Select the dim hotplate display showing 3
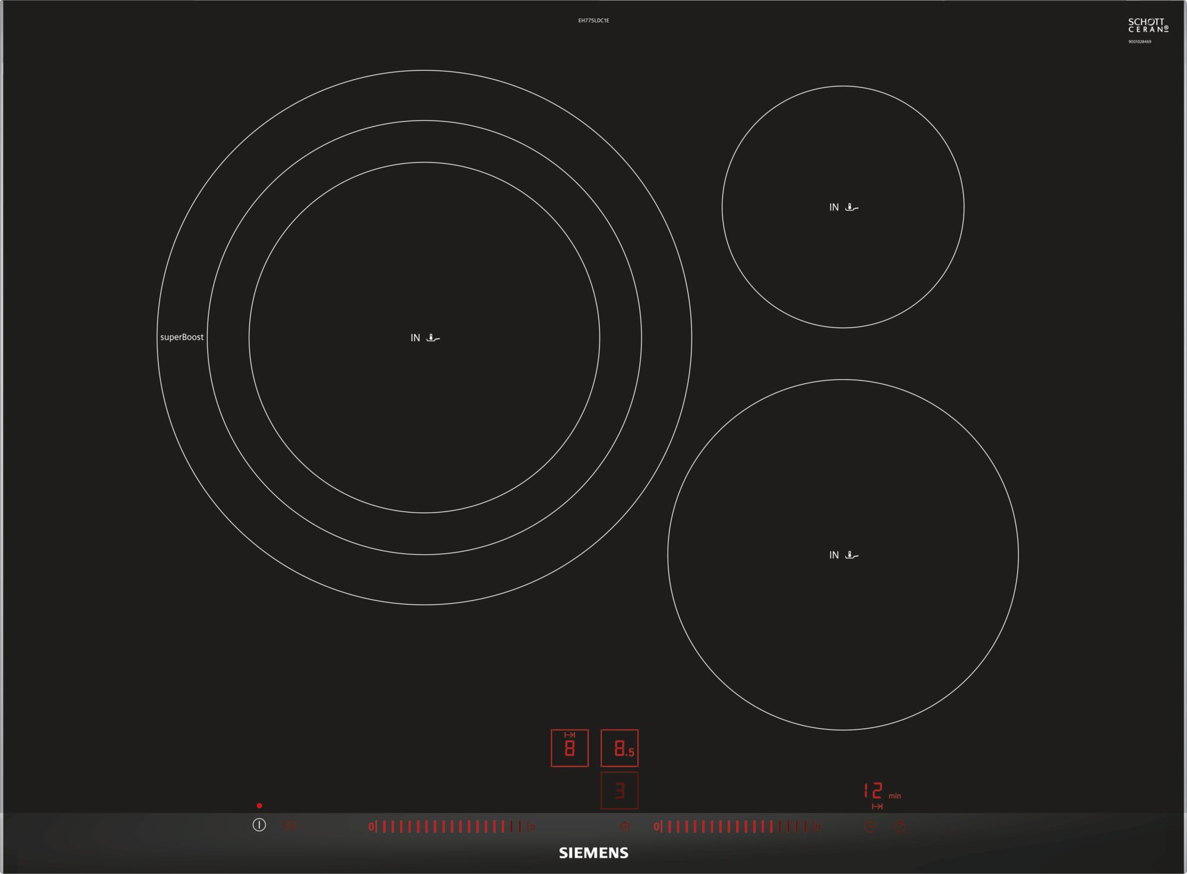The width and height of the screenshot is (1187, 874). point(620,791)
